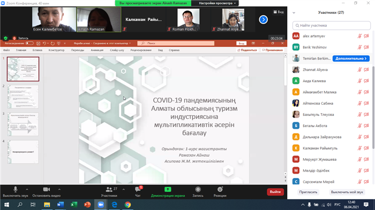Toggle AutoSave switch in PowerPoint

tap(29, 43)
